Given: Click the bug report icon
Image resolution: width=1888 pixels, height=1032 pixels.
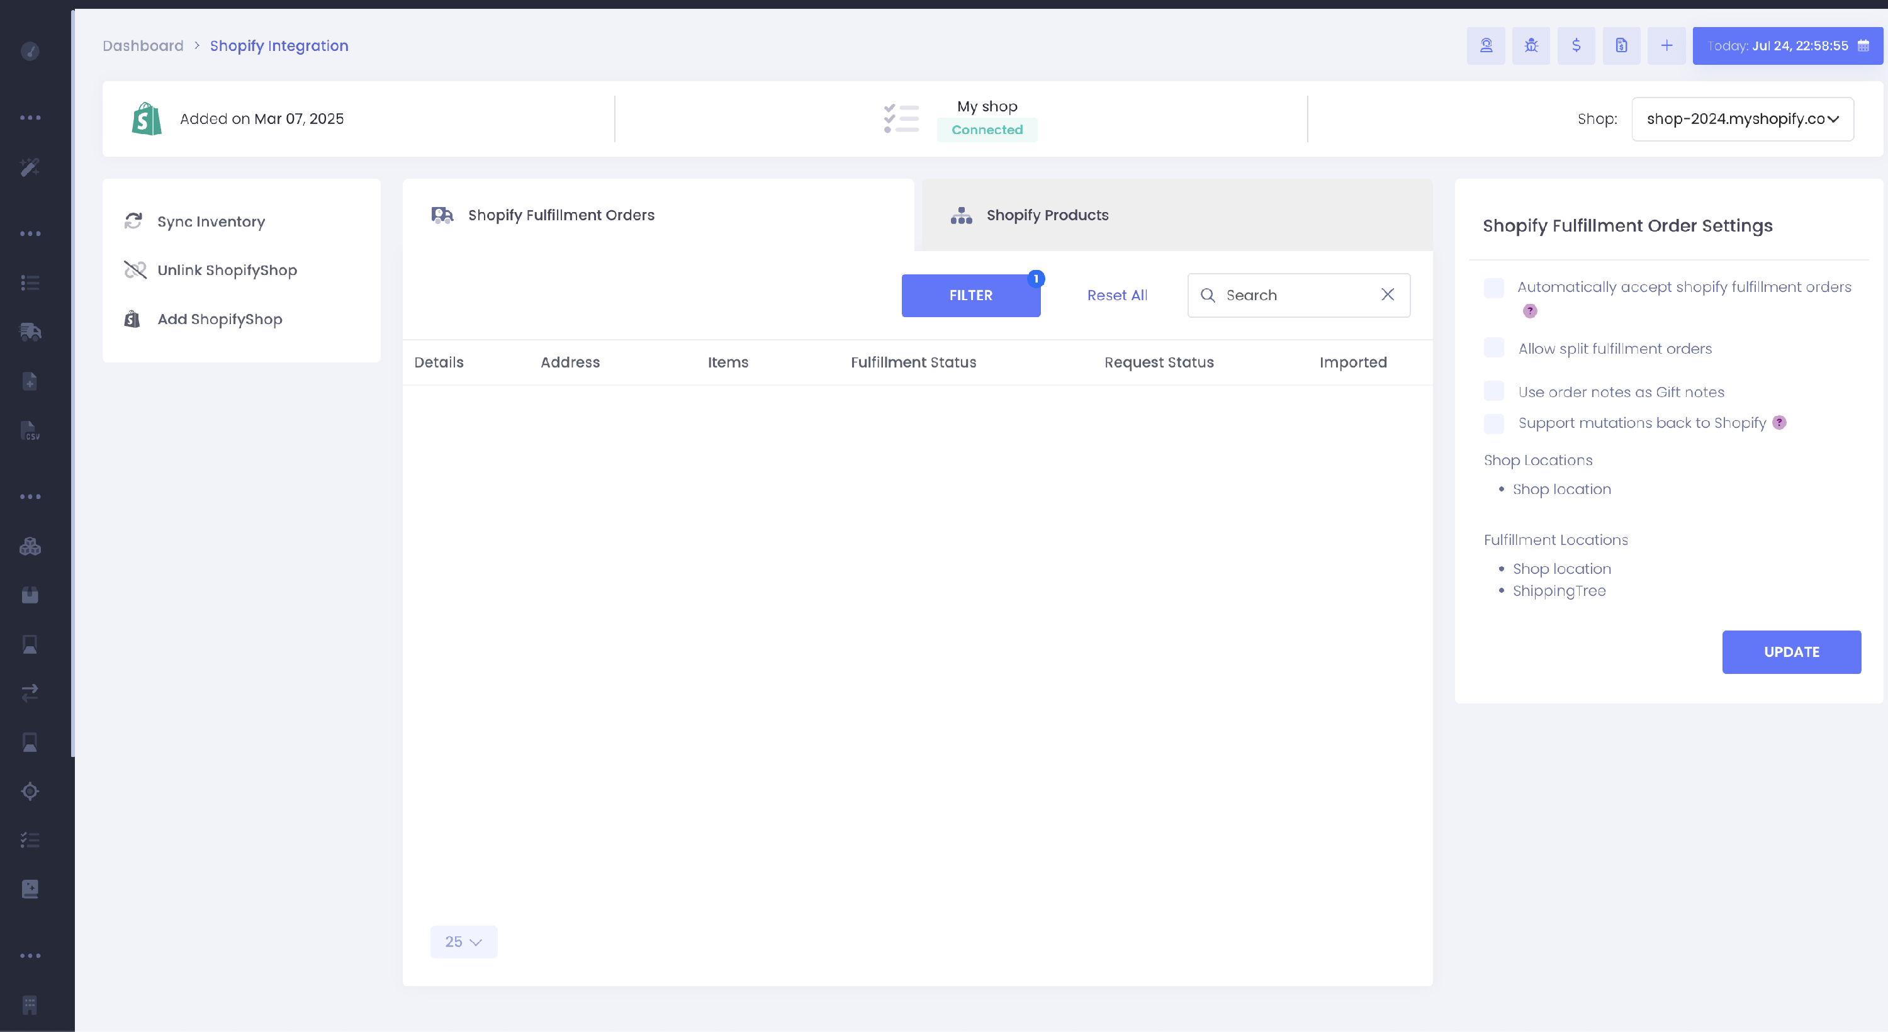Looking at the screenshot, I should coord(1531,45).
